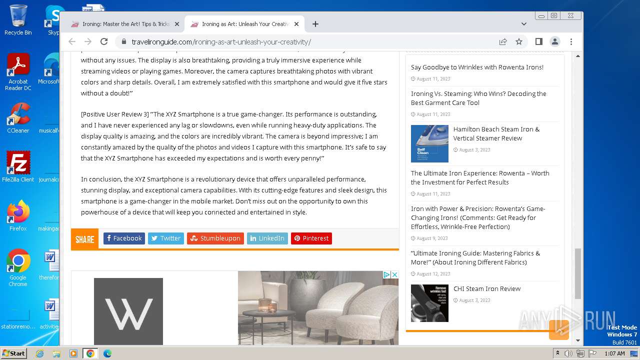Open Recycle Bin on the desktop
Image resolution: width=640 pixels, height=360 pixels.
pos(18,20)
